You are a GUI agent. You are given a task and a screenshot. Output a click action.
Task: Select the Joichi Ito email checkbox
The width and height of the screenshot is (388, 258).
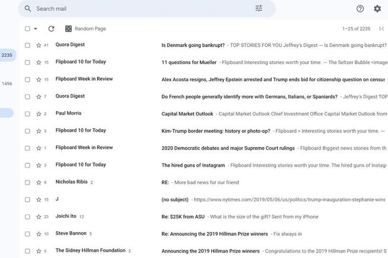click(27, 217)
